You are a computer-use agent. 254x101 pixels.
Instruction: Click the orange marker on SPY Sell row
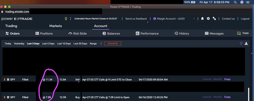pyautogui.click(x=5, y=79)
